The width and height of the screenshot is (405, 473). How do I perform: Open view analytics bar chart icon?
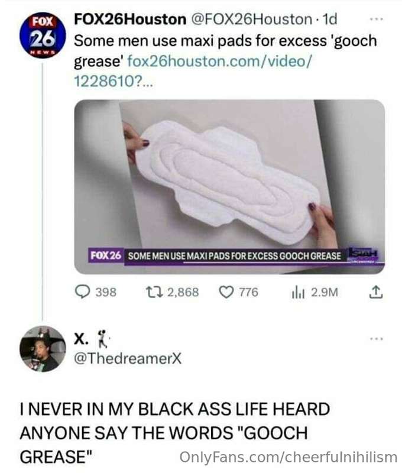pos(299,293)
